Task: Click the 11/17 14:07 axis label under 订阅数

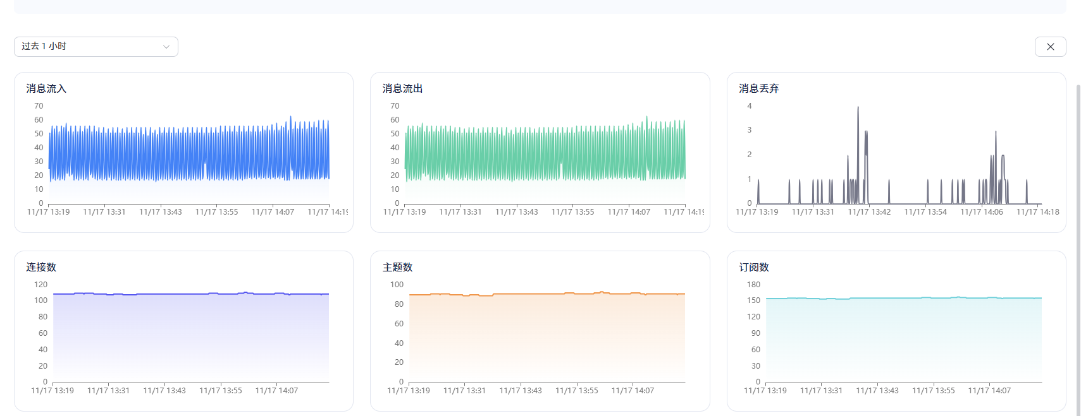Action: (x=989, y=391)
